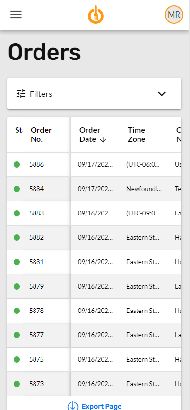Sort by the Order Date column header
The height and width of the screenshot is (410, 190).
pyautogui.click(x=90, y=135)
